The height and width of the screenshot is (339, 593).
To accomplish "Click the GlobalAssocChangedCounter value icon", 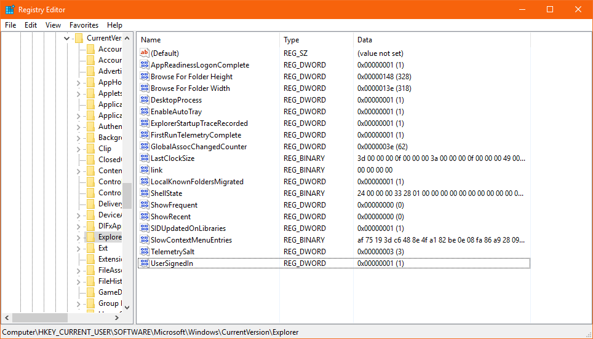I will (x=144, y=147).
